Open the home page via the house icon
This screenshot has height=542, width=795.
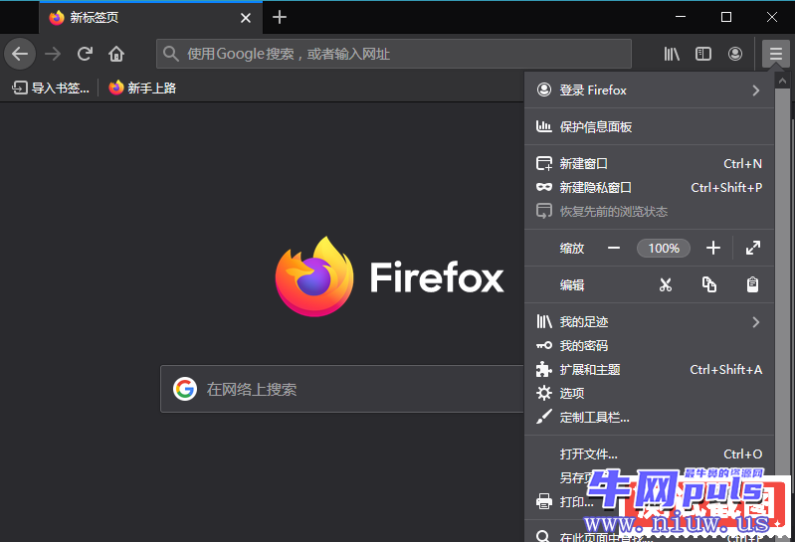point(116,54)
